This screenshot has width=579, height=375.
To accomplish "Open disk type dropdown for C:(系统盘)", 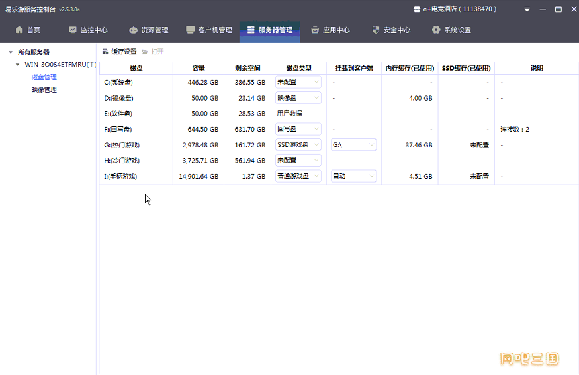I will (298, 82).
